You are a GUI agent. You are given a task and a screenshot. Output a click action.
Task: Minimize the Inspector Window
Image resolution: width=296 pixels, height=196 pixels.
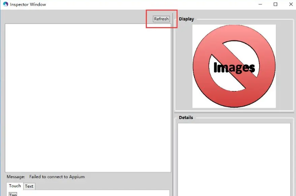[260, 4]
